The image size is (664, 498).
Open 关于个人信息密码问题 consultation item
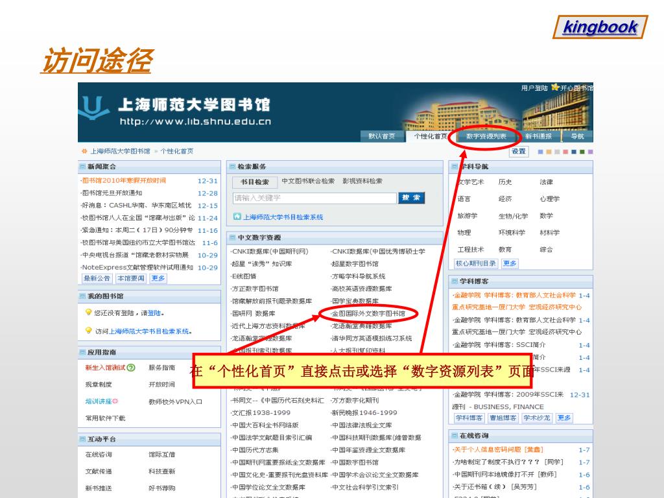(x=498, y=449)
